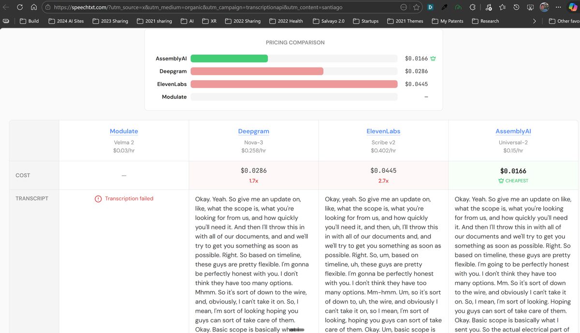The image size is (580, 333).
Task: Click the 1.7x multiplier text
Action: (x=254, y=181)
